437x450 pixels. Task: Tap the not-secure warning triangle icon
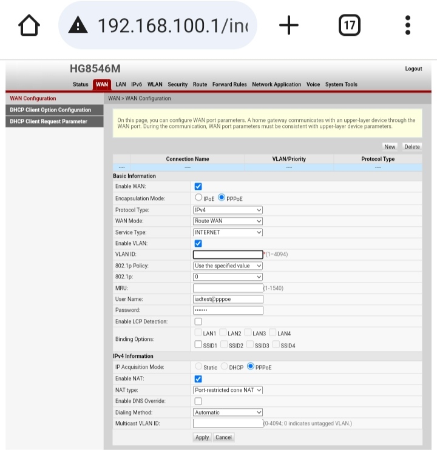78,25
